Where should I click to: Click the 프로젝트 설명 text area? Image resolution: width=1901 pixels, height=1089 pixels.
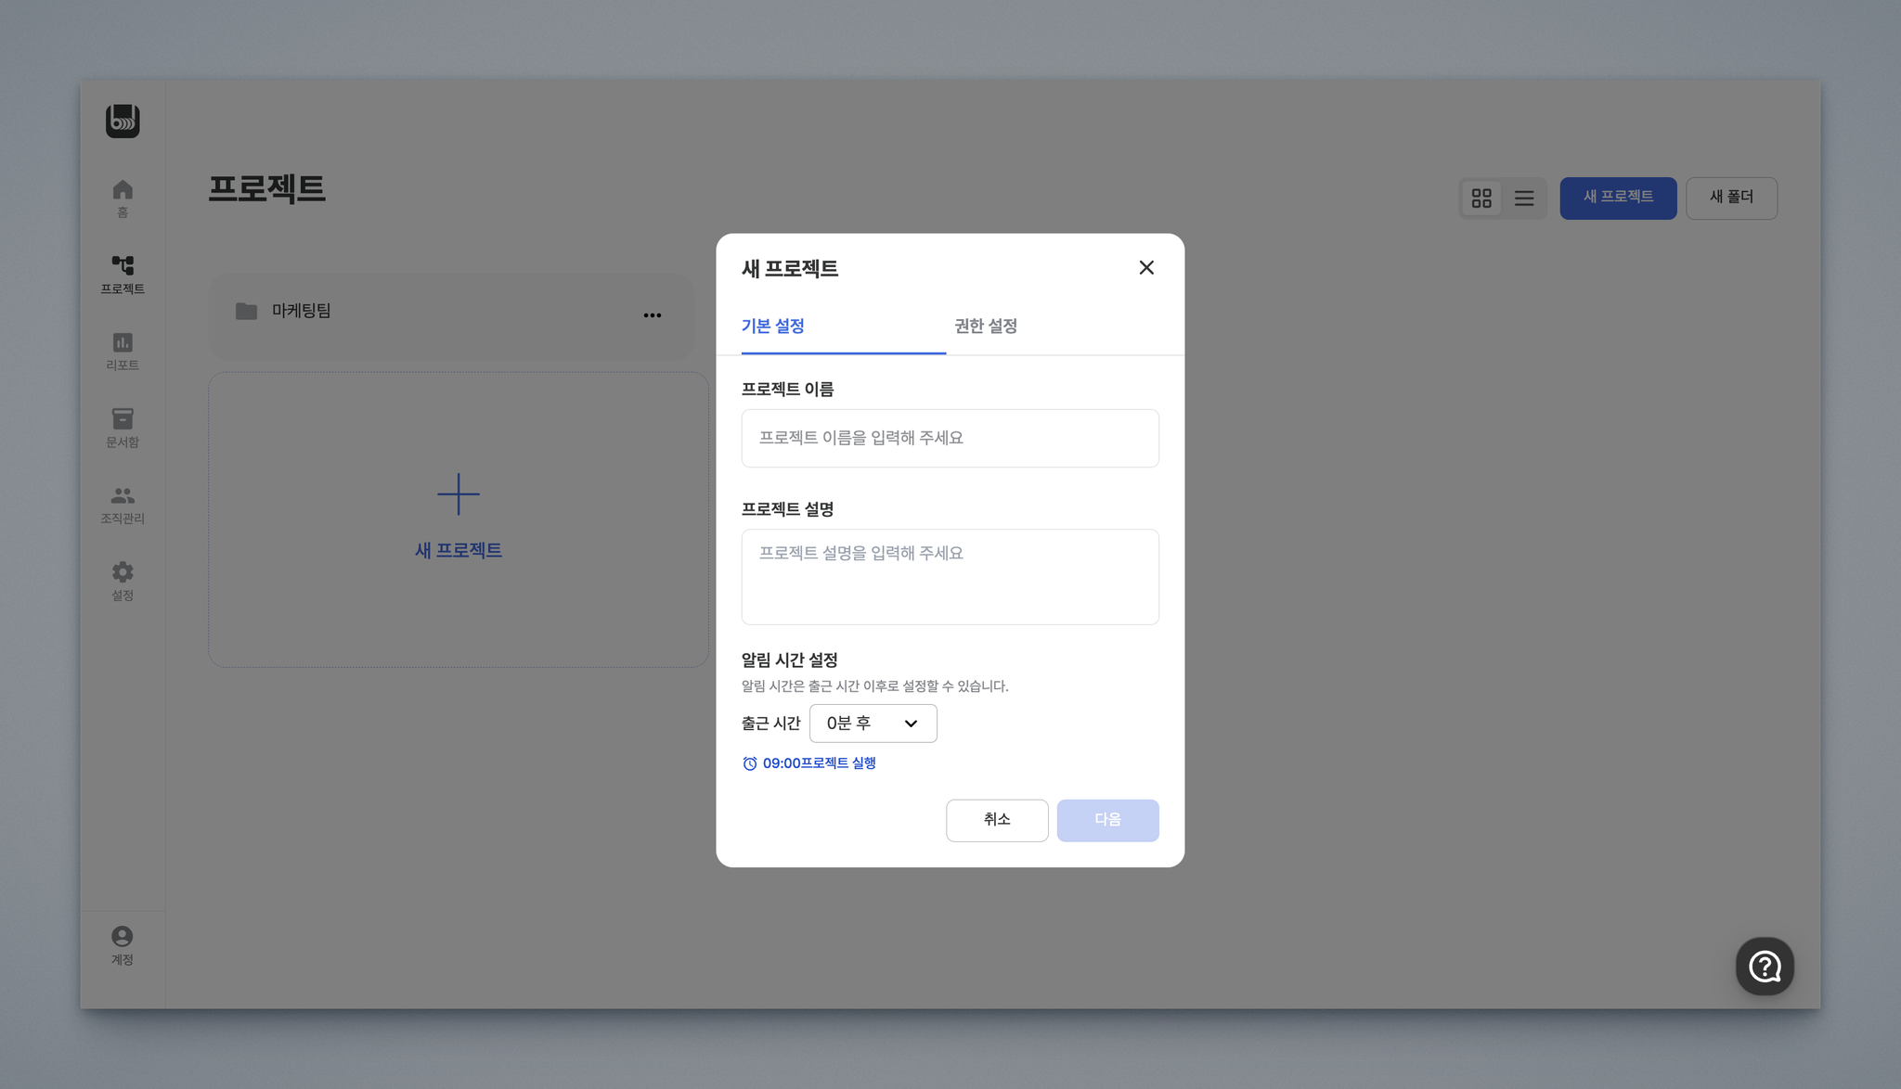[950, 576]
